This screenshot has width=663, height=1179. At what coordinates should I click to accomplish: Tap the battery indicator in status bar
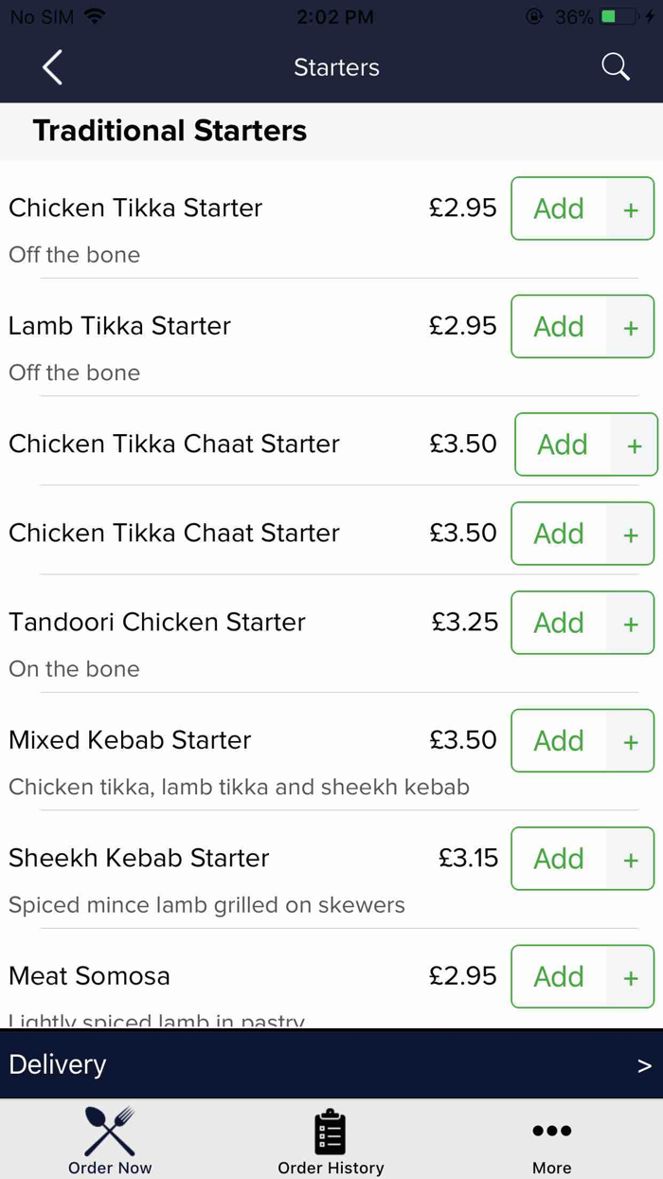click(x=619, y=17)
